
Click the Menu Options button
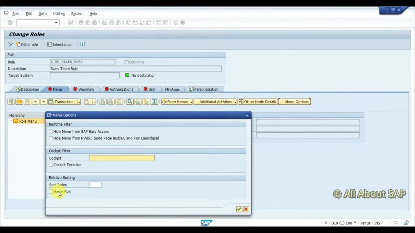(x=294, y=102)
